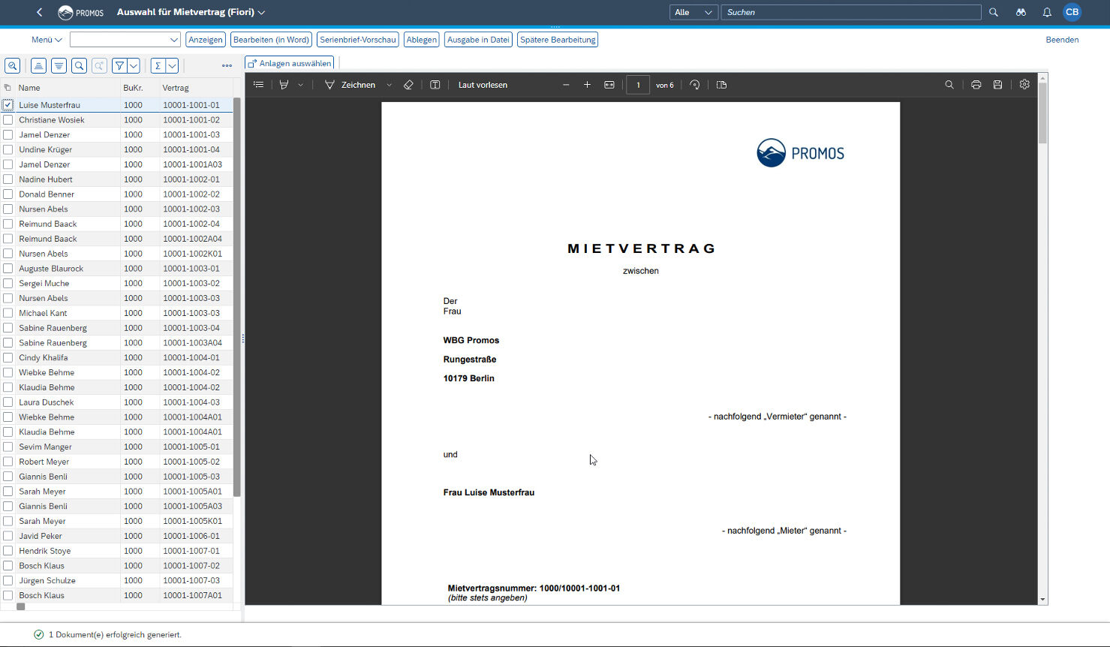This screenshot has width=1110, height=647.
Task: Expand the filter dropdown arrow
Action: point(133,66)
